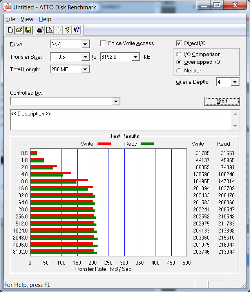250x292 pixels.
Task: Click the 1024.0 chart row label
Action: 20,231
